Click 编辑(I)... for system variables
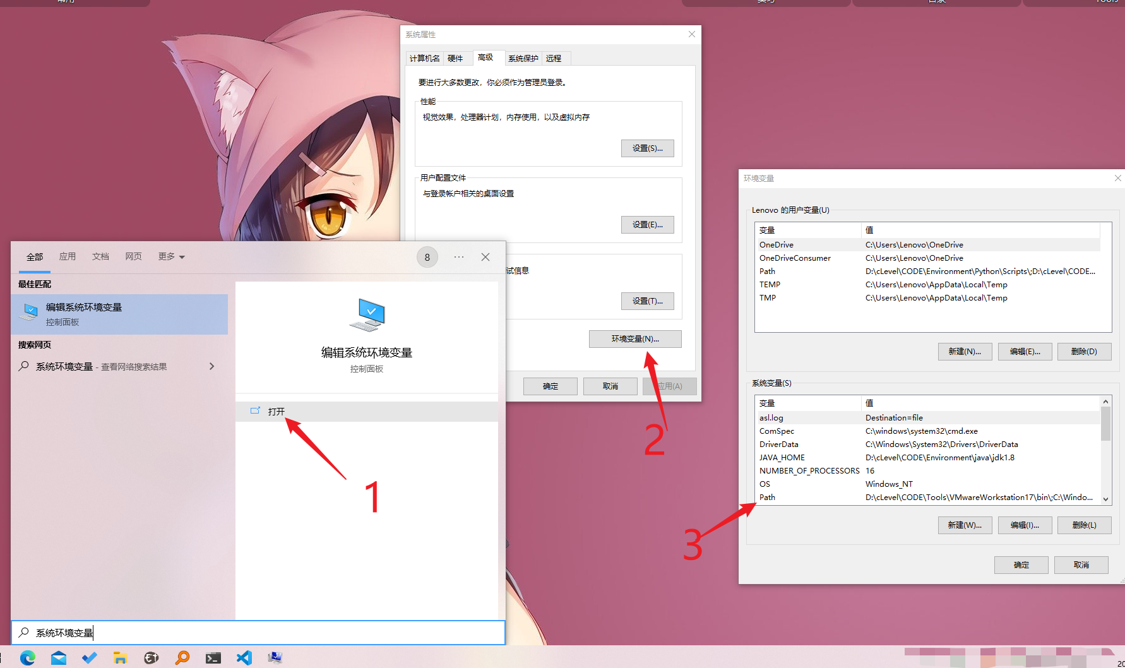 pos(1025,525)
